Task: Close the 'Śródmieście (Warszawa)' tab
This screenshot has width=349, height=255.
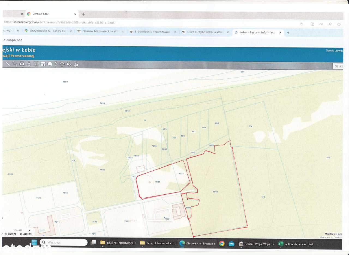Action: pyautogui.click(x=175, y=32)
